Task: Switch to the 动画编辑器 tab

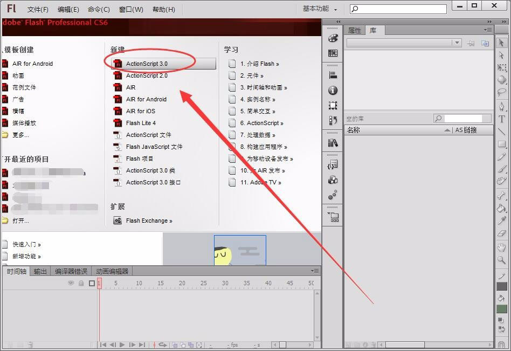Action: [x=112, y=272]
